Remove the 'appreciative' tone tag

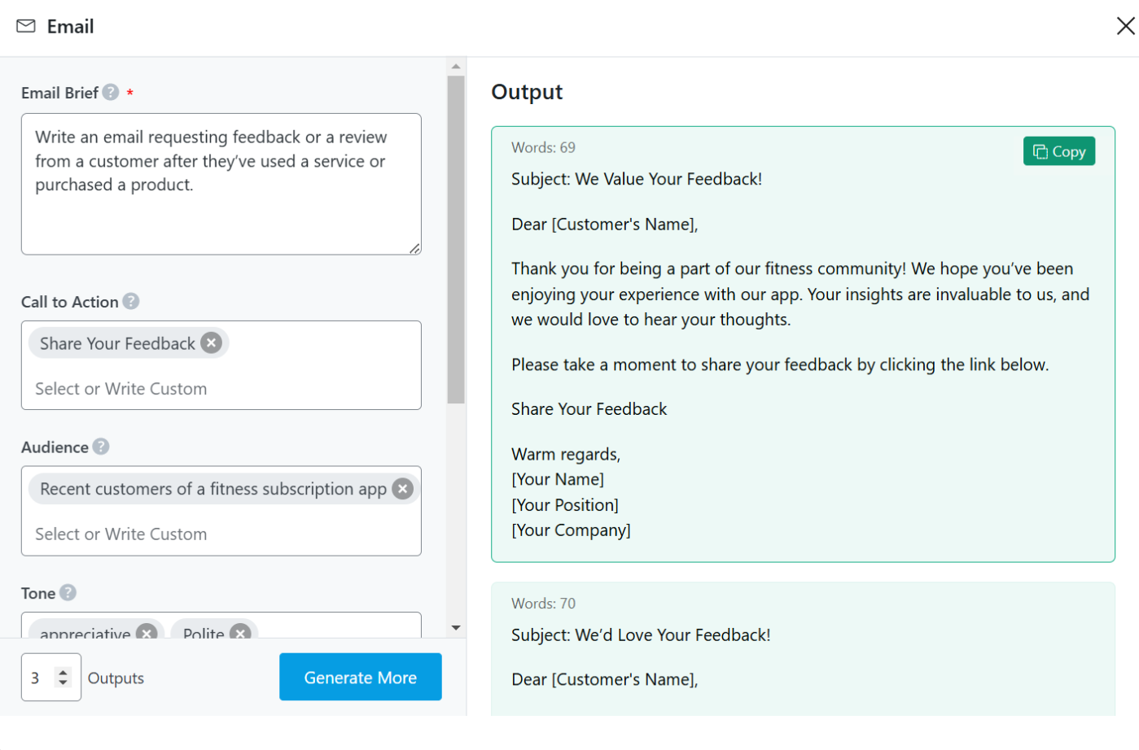pyautogui.click(x=147, y=633)
